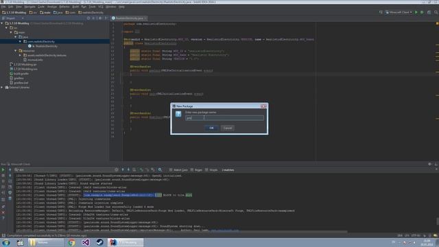The height and width of the screenshot is (247, 439).
Task: Click OK in the New Package dialog
Action: click(x=211, y=128)
